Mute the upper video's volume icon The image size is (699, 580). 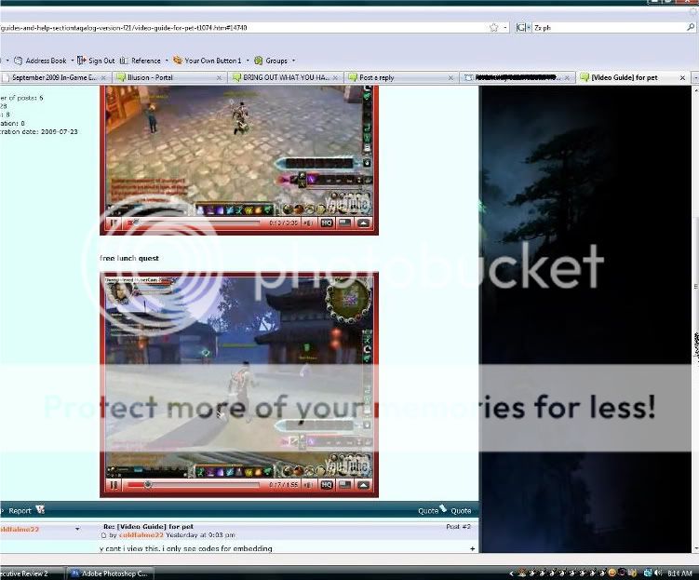click(x=308, y=223)
